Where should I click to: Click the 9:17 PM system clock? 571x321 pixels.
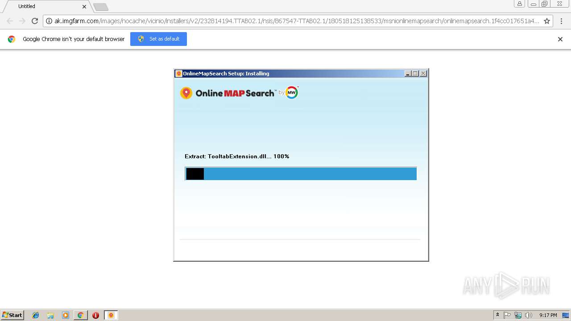click(x=548, y=315)
